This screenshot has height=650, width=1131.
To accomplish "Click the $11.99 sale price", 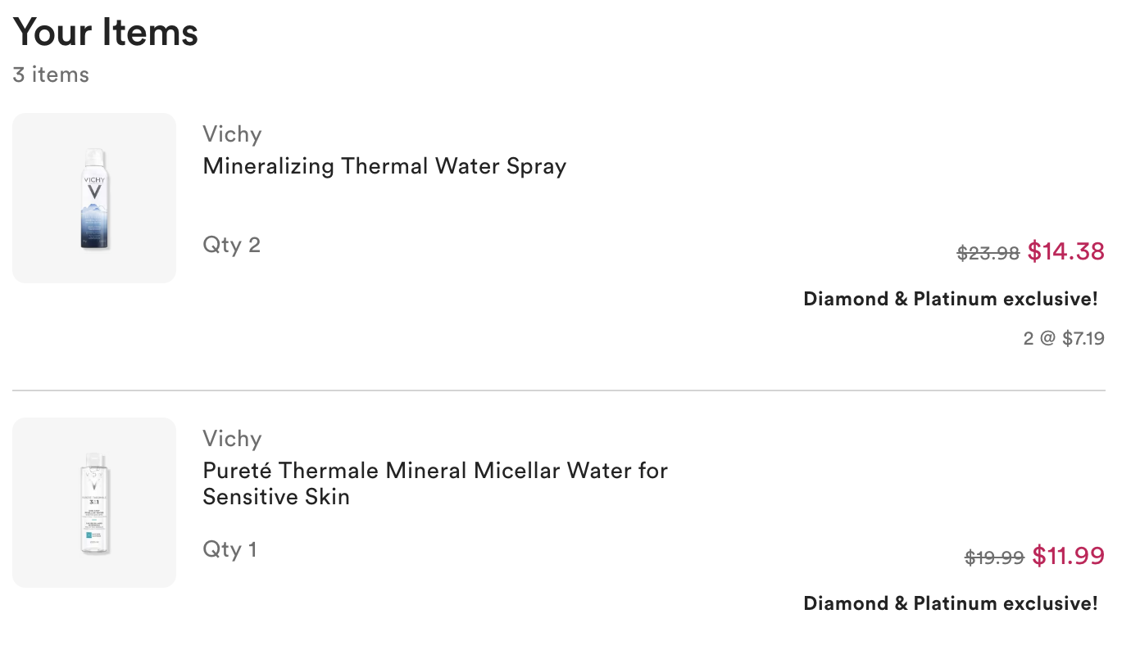I will point(1068,556).
